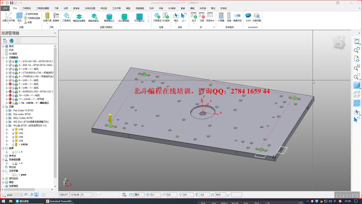This screenshot has width=362, height=204.
Task: Click the wireframe view icon on right toolbar
Action: click(x=357, y=94)
